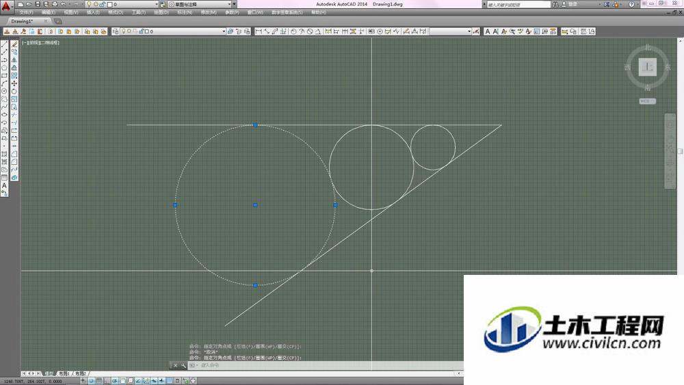Open the 文件(F) menu

(x=26, y=12)
